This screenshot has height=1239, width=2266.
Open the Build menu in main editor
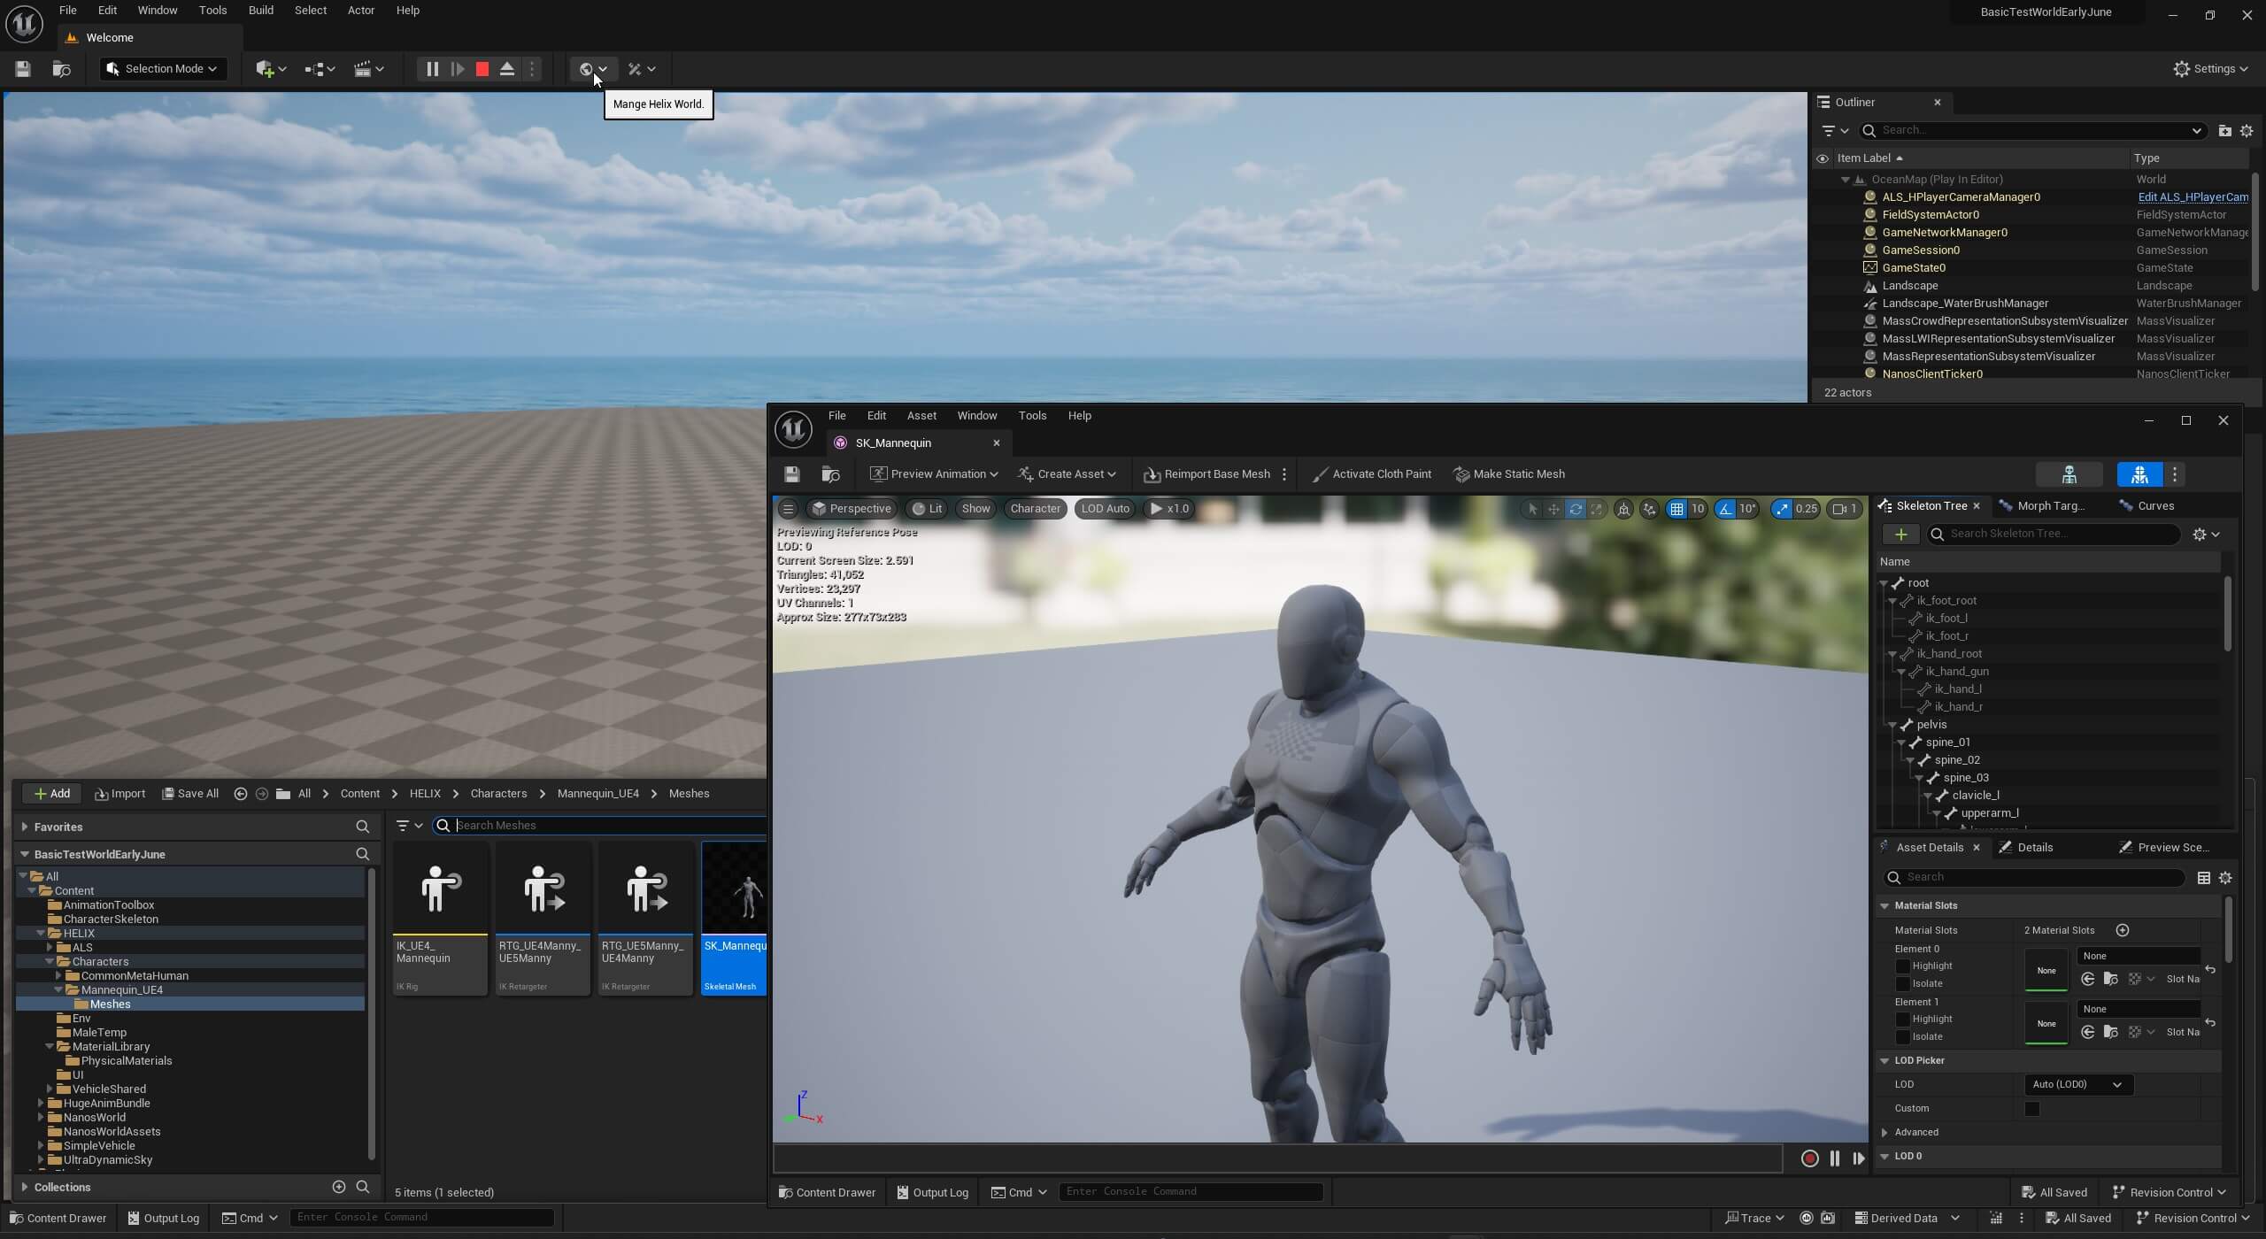pyautogui.click(x=260, y=11)
